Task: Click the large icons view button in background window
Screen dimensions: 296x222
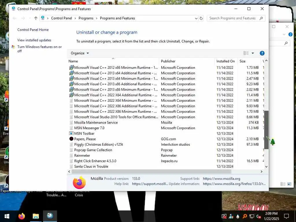Action: pyautogui.click(x=289, y=184)
